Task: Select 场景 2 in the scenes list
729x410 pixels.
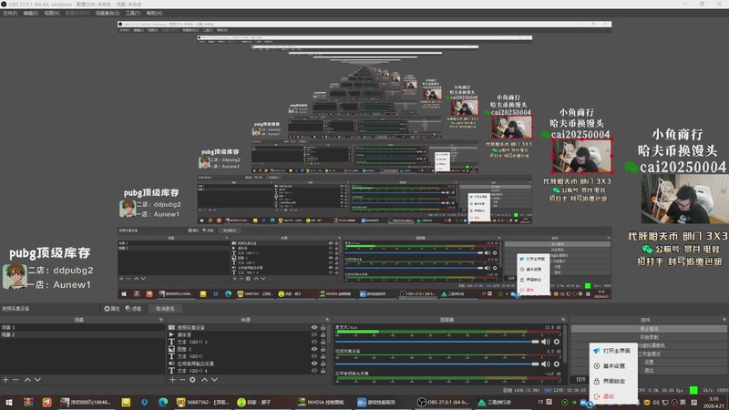Action: point(82,334)
